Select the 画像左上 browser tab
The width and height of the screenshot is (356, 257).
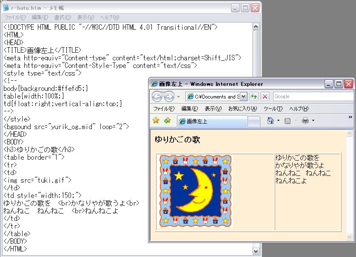212,121
